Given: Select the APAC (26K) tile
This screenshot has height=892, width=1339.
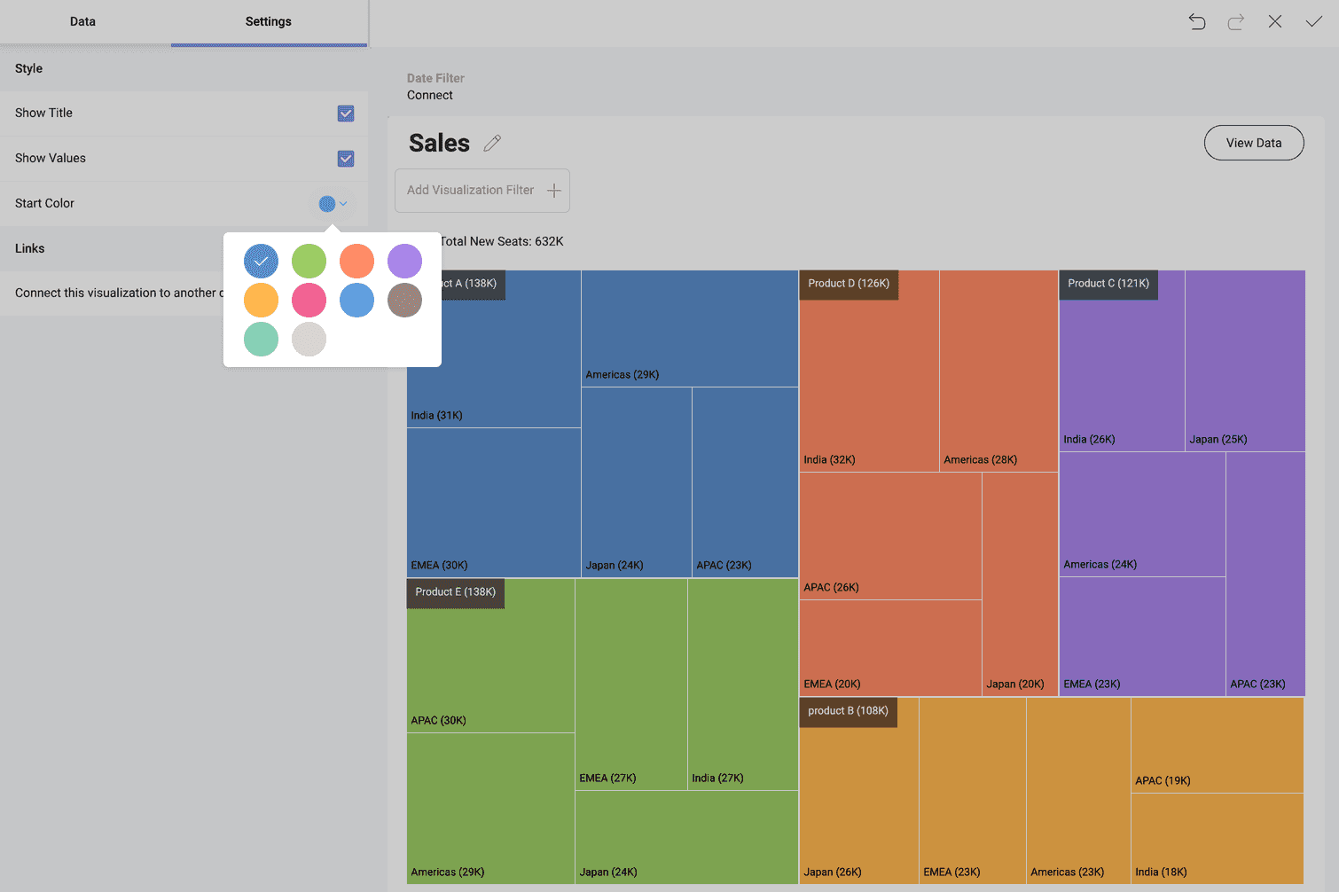Looking at the screenshot, I should tap(890, 536).
